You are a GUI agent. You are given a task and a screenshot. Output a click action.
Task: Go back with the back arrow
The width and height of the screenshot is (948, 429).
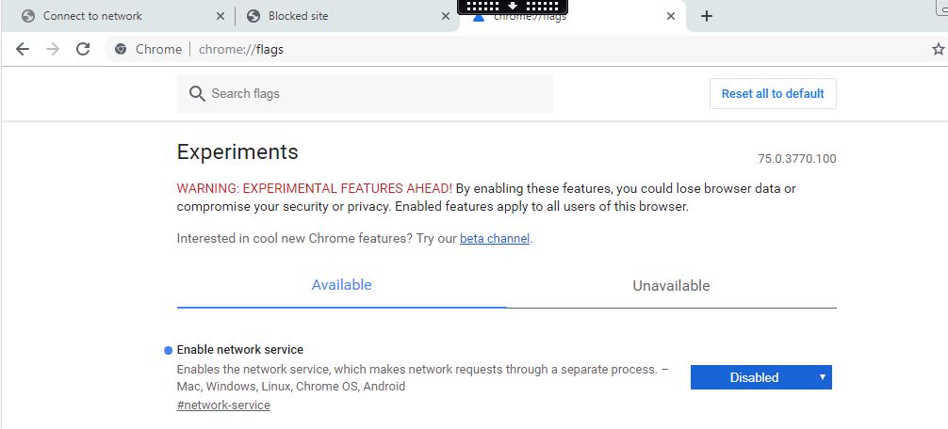pos(23,50)
